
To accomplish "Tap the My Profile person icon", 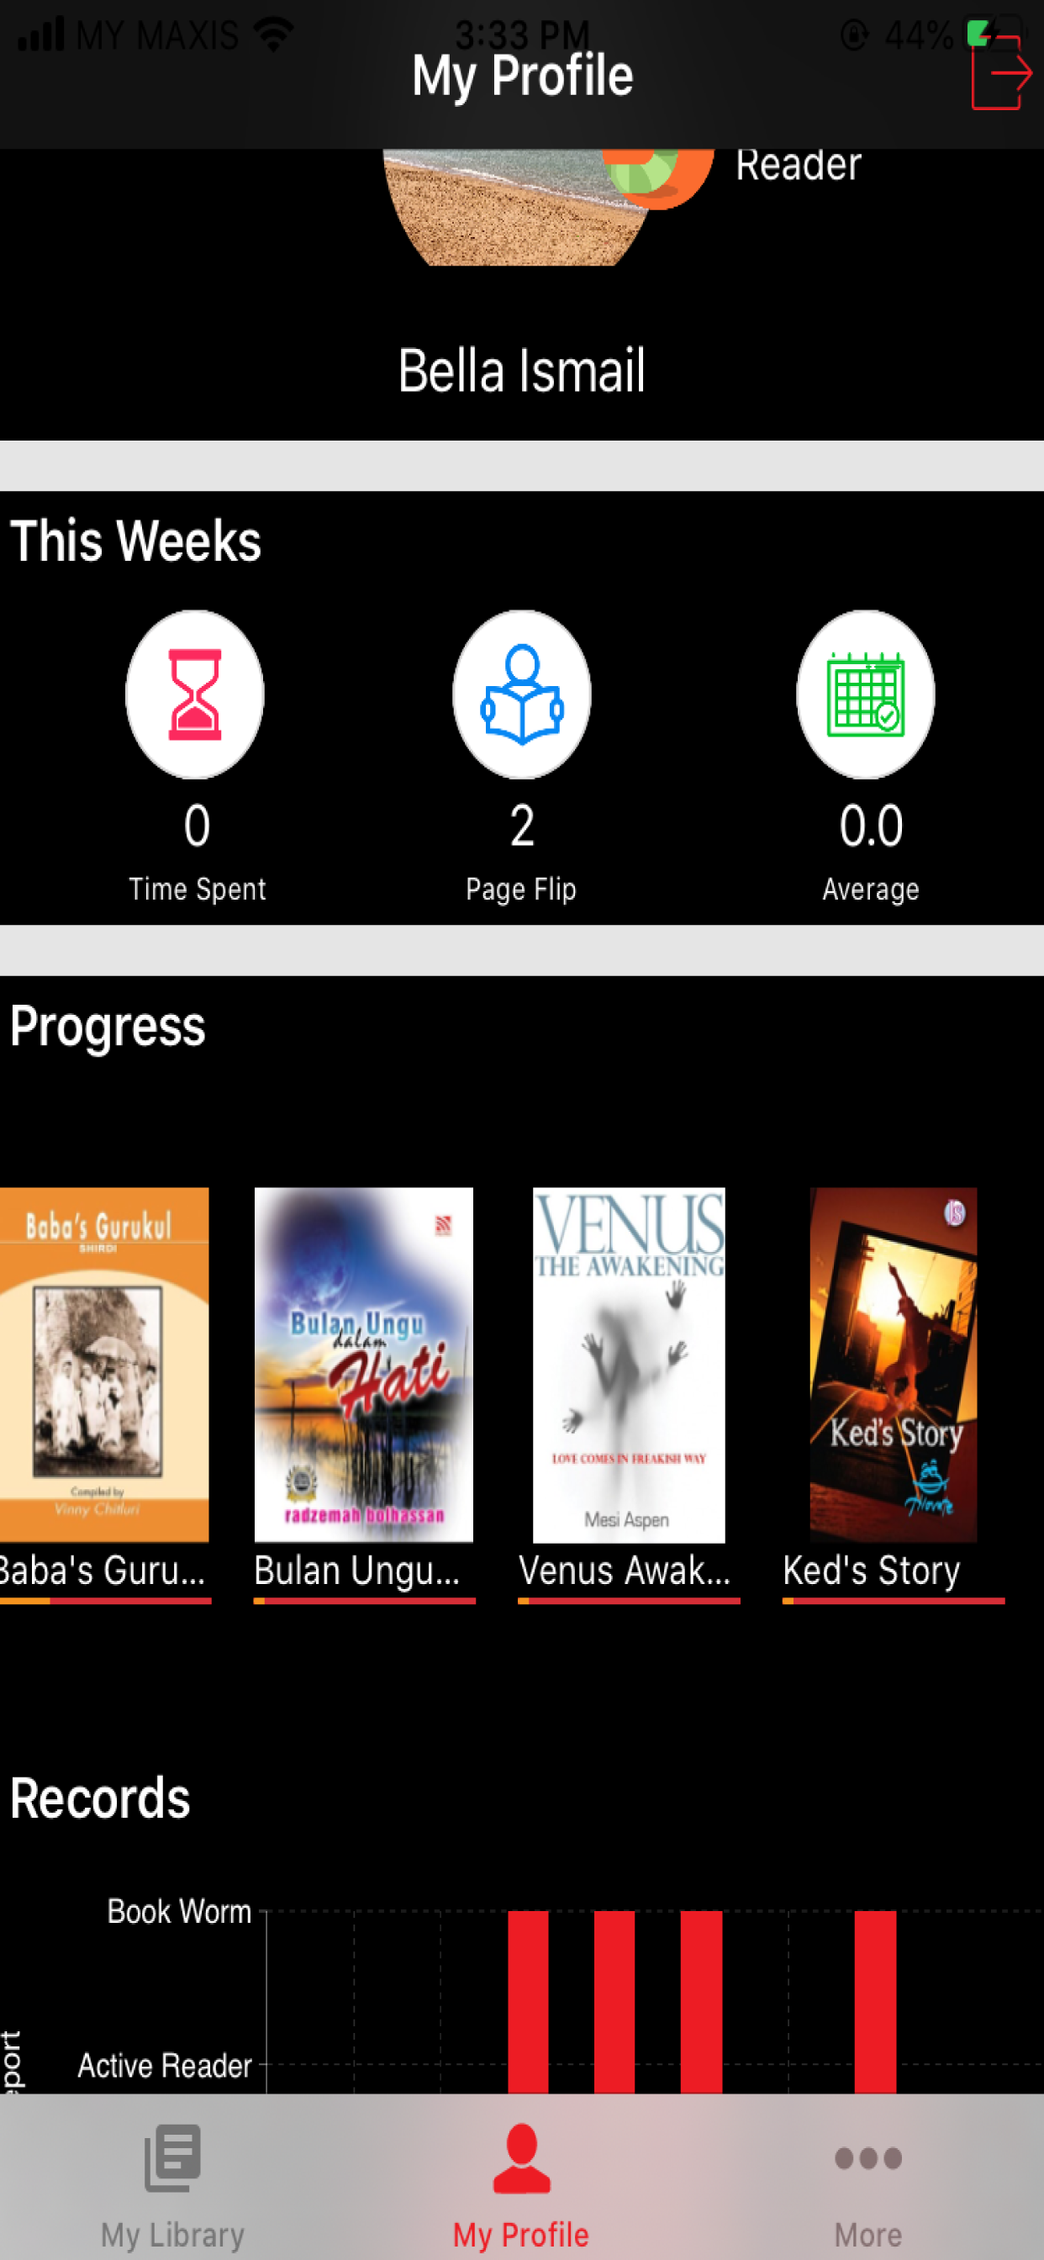I will (x=521, y=2158).
